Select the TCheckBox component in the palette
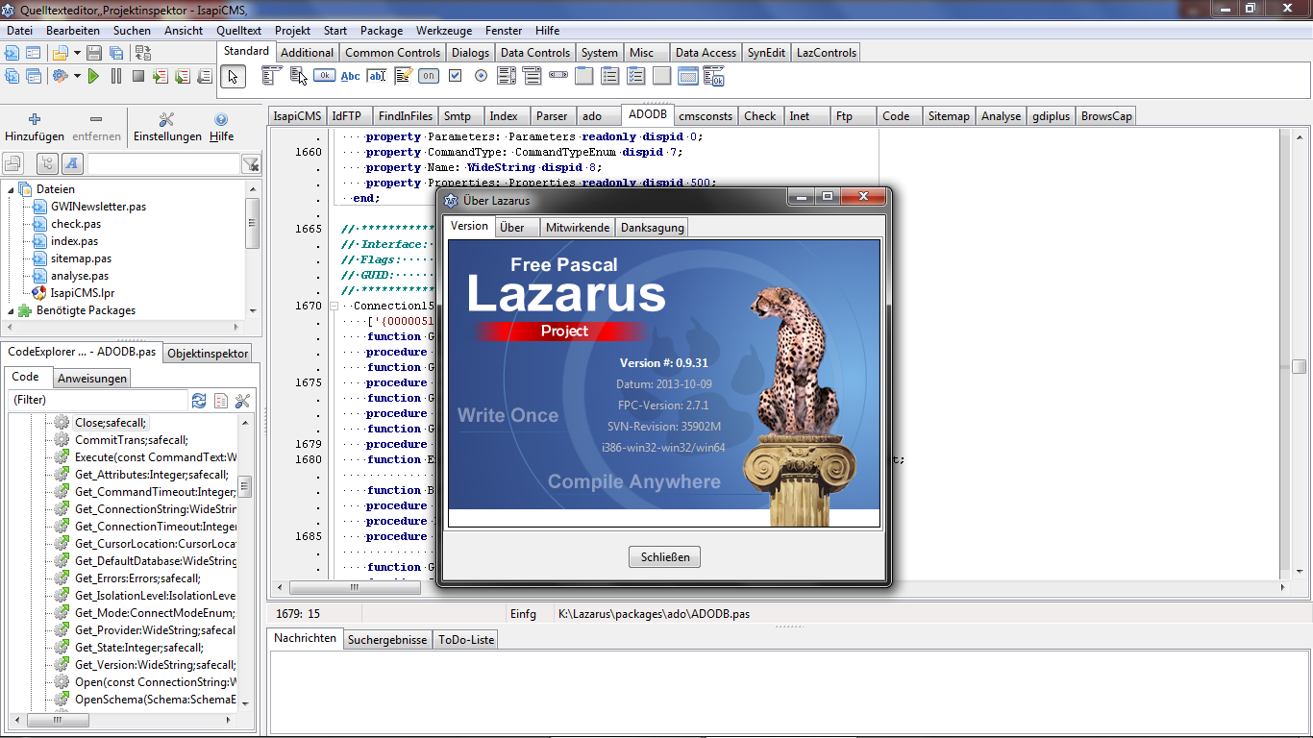Screen dimensions: 1313x738 [x=455, y=76]
